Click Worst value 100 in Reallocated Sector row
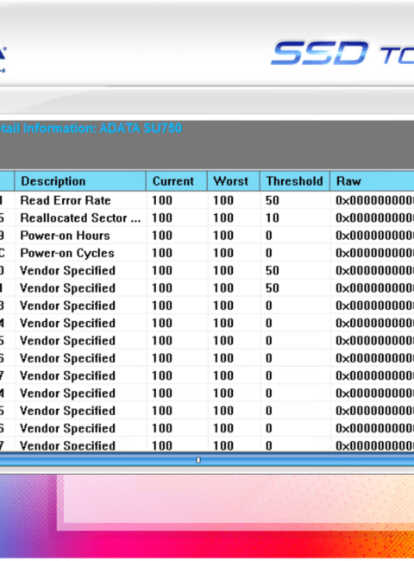The image size is (414, 561). coord(223,217)
